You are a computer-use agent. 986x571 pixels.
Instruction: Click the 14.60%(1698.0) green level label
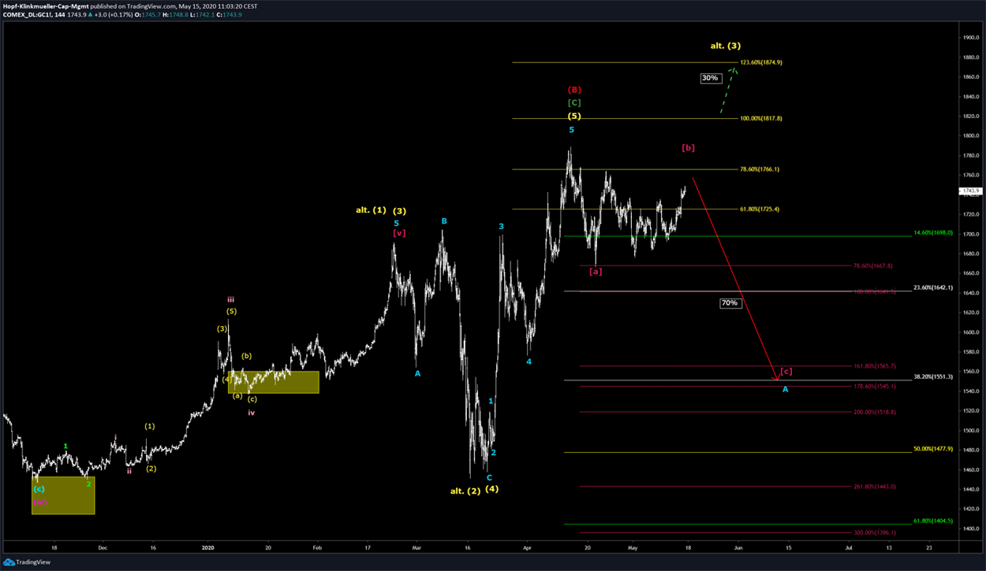(x=933, y=233)
